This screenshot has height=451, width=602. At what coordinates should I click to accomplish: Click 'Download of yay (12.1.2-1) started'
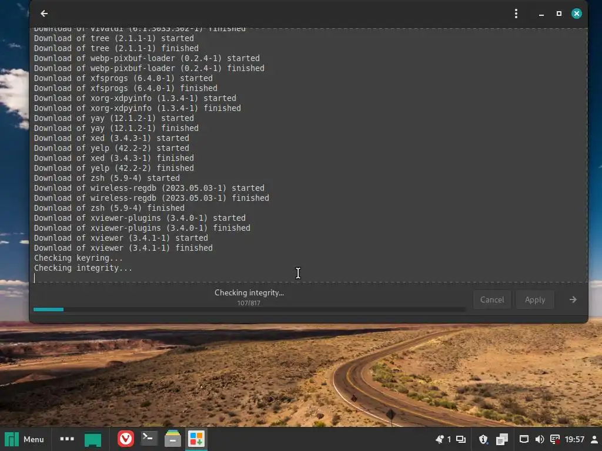pos(113,118)
